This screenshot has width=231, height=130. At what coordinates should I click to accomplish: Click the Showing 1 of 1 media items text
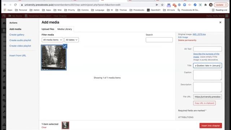107,78
